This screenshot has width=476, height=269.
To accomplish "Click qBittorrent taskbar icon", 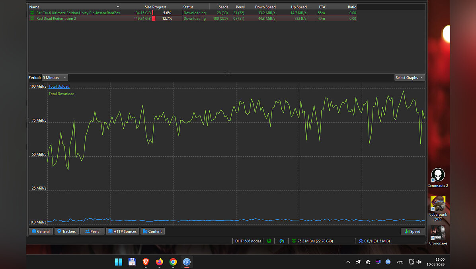I will point(187,262).
